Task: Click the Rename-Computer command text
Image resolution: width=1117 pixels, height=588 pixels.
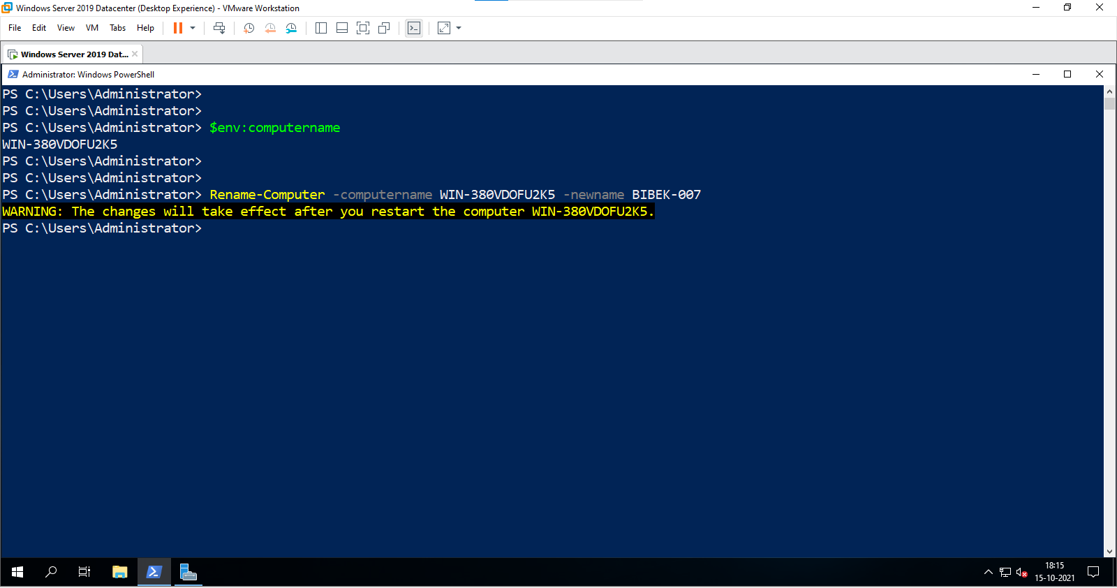Action: [x=267, y=195]
